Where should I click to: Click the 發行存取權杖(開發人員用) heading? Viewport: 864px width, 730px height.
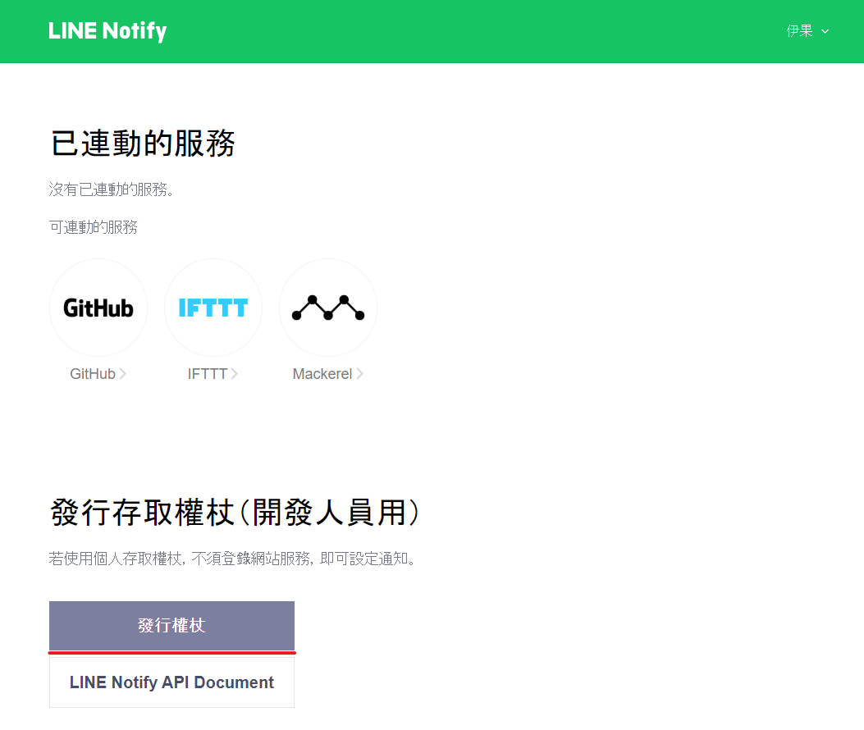click(x=235, y=513)
